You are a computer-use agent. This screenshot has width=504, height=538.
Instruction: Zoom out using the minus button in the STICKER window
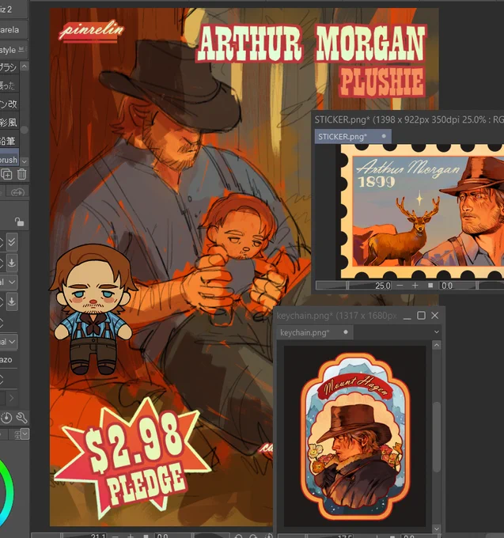pyautogui.click(x=400, y=285)
